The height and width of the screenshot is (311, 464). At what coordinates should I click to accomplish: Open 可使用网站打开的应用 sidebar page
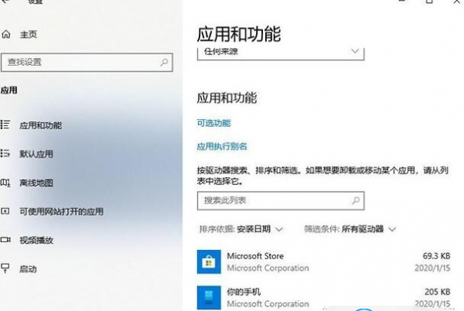click(62, 211)
